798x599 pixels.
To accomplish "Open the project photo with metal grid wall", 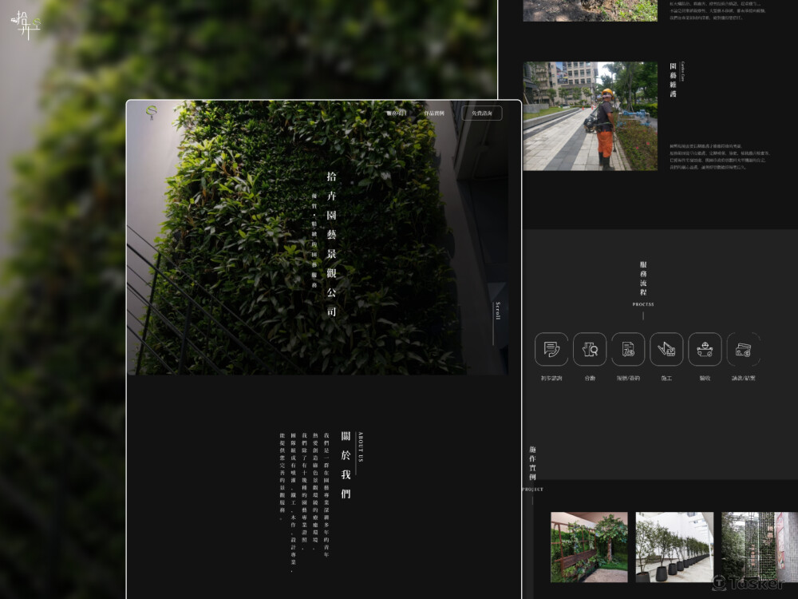I will (760, 547).
